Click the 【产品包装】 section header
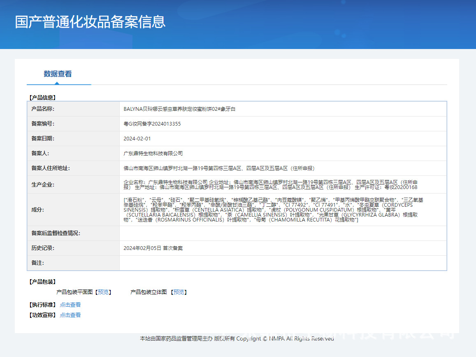The width and height of the screenshot is (476, 357). (x=42, y=281)
